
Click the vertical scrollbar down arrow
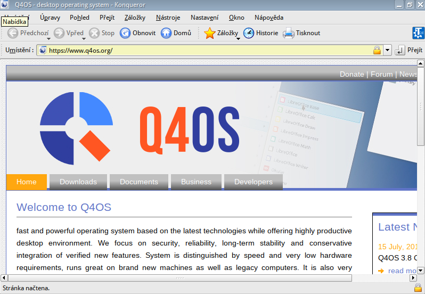420,270
